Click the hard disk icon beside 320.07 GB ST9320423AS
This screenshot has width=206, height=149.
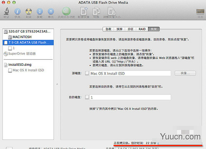click(x=6, y=31)
